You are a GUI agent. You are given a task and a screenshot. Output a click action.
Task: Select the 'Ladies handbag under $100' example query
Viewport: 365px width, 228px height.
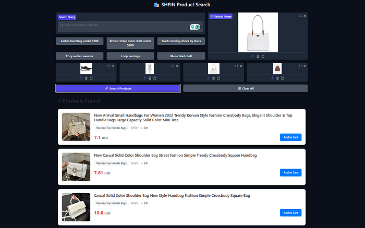click(80, 41)
